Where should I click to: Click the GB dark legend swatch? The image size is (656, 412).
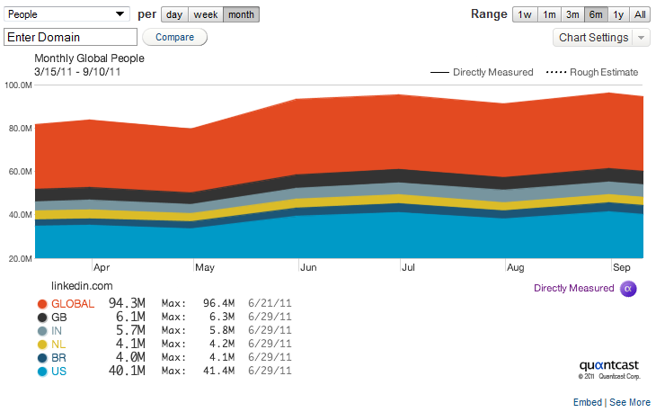42,318
